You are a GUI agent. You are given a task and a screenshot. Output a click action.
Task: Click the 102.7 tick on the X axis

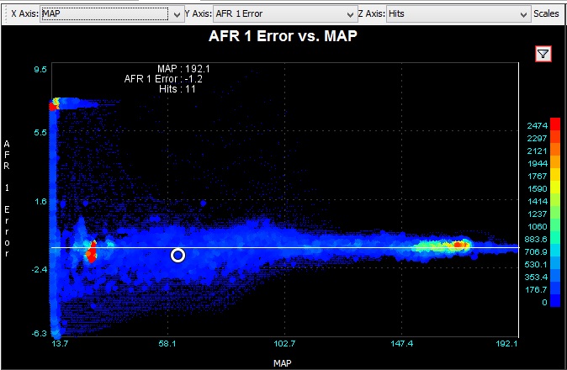pos(284,344)
